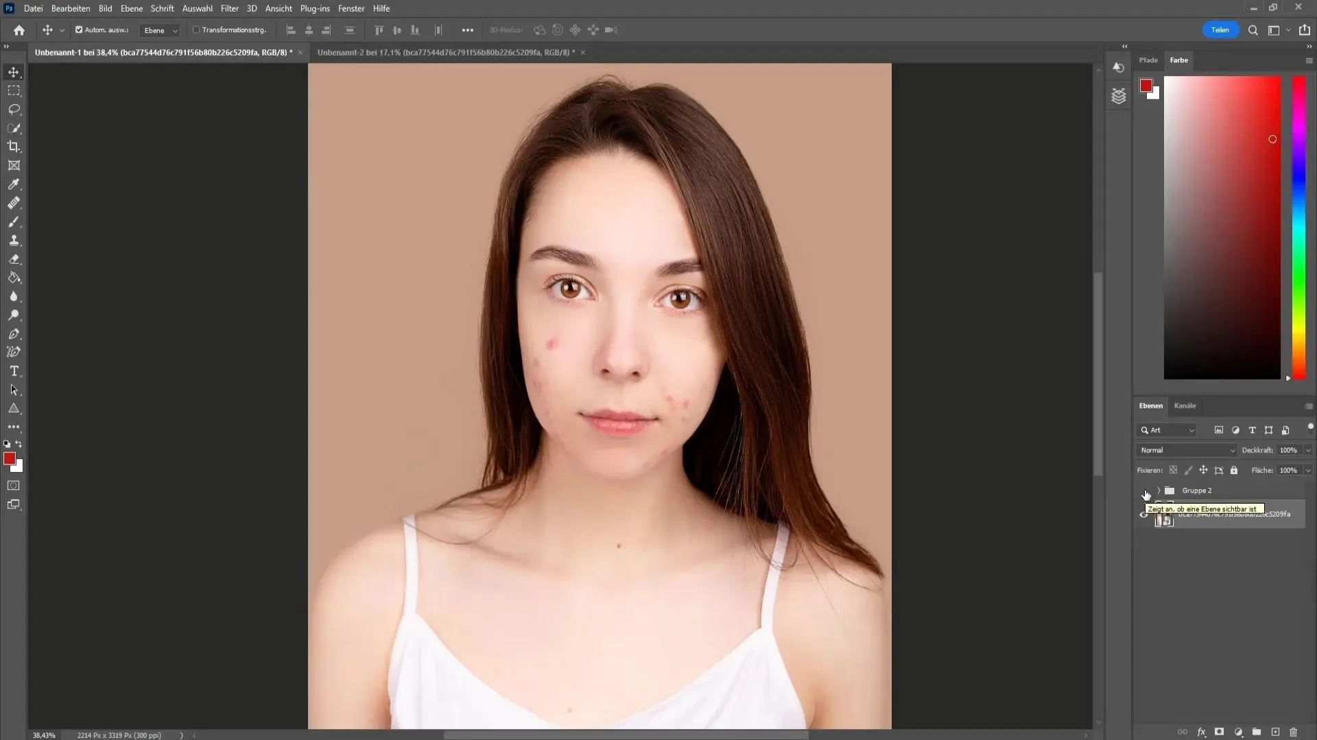Expand the Gruppe 2 layer group
Image resolution: width=1317 pixels, height=740 pixels.
pyautogui.click(x=1159, y=491)
